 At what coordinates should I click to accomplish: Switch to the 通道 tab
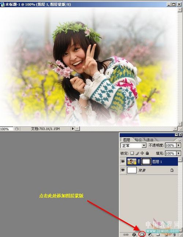tap(149, 140)
